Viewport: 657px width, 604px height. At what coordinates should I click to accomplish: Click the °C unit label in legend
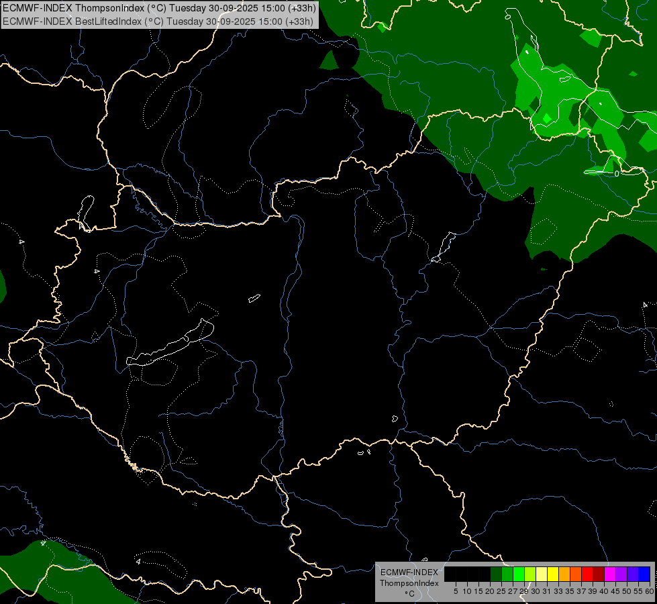click(409, 594)
